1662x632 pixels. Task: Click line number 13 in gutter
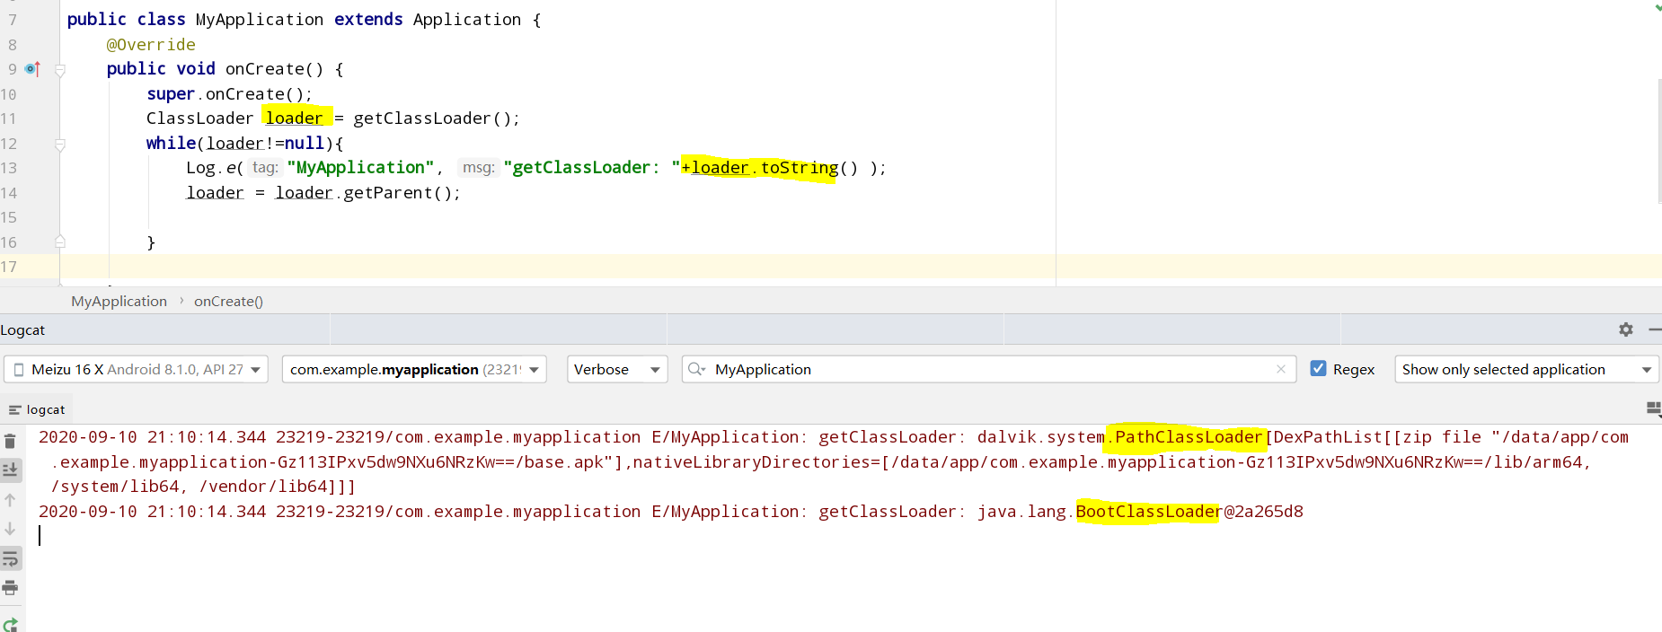(9, 168)
